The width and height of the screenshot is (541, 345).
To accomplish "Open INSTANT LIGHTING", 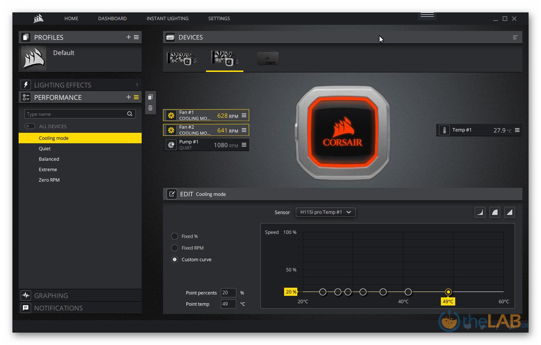I will pyautogui.click(x=168, y=19).
